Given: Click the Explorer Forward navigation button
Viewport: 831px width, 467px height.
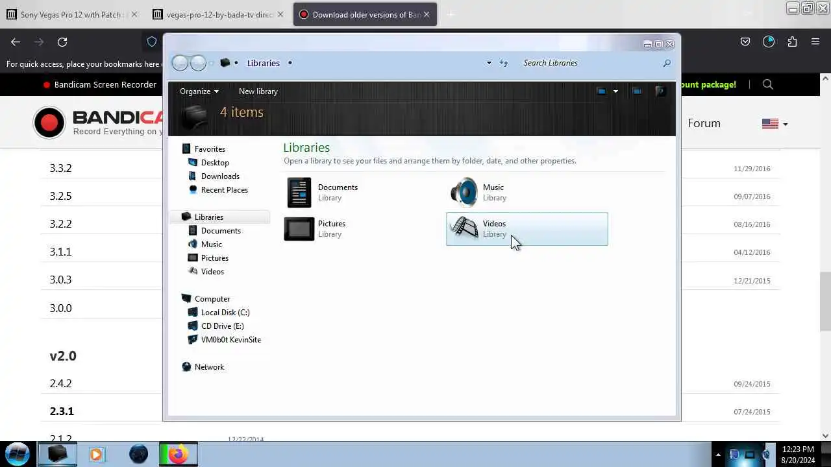Looking at the screenshot, I should [x=198, y=63].
